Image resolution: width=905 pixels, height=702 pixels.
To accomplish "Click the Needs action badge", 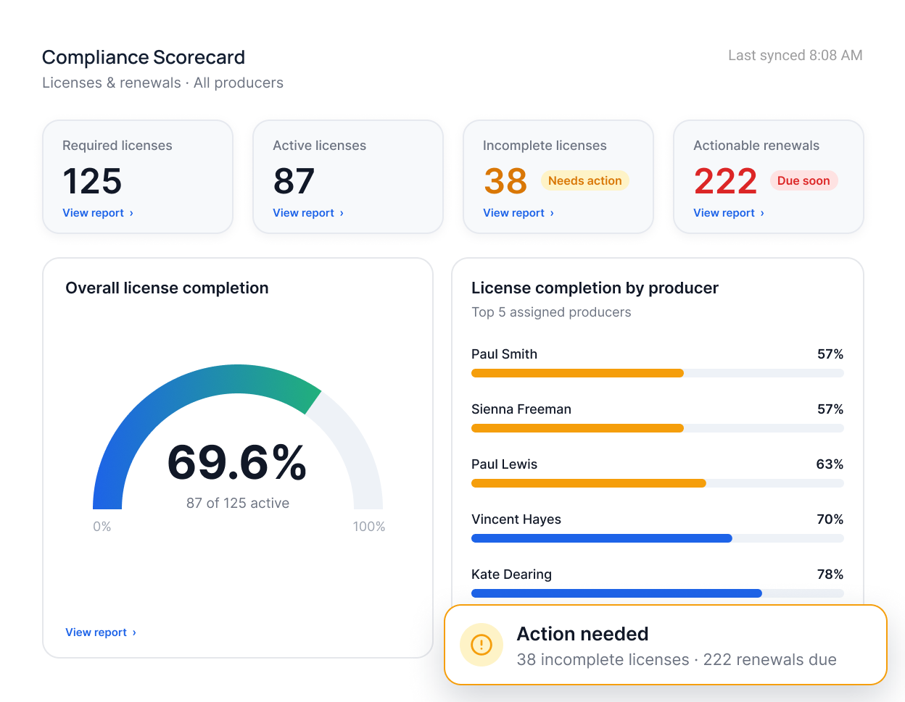I will (x=584, y=181).
